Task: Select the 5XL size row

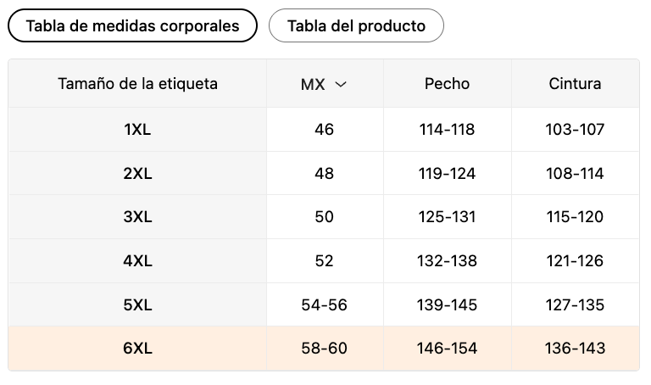Action: click(x=137, y=304)
